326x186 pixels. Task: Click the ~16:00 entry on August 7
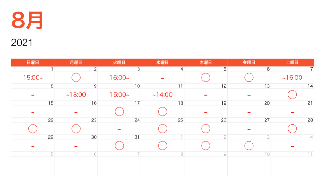(292, 78)
